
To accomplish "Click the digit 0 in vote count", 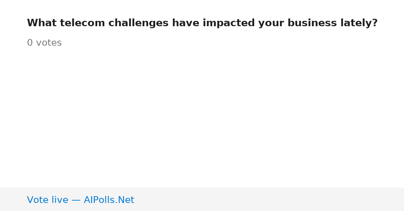I will (30, 43).
